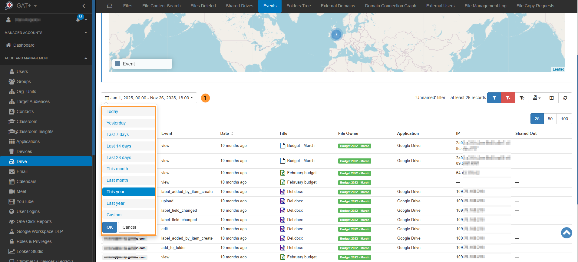Open the apply filter funnel button

(494, 98)
